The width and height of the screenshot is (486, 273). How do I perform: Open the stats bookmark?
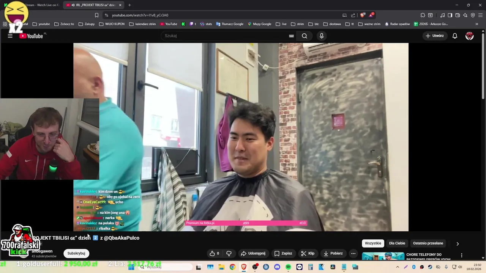coord(206,24)
